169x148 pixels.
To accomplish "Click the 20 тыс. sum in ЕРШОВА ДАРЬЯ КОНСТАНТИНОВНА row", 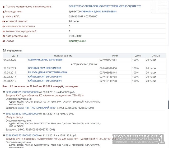I will click(151, 73).
